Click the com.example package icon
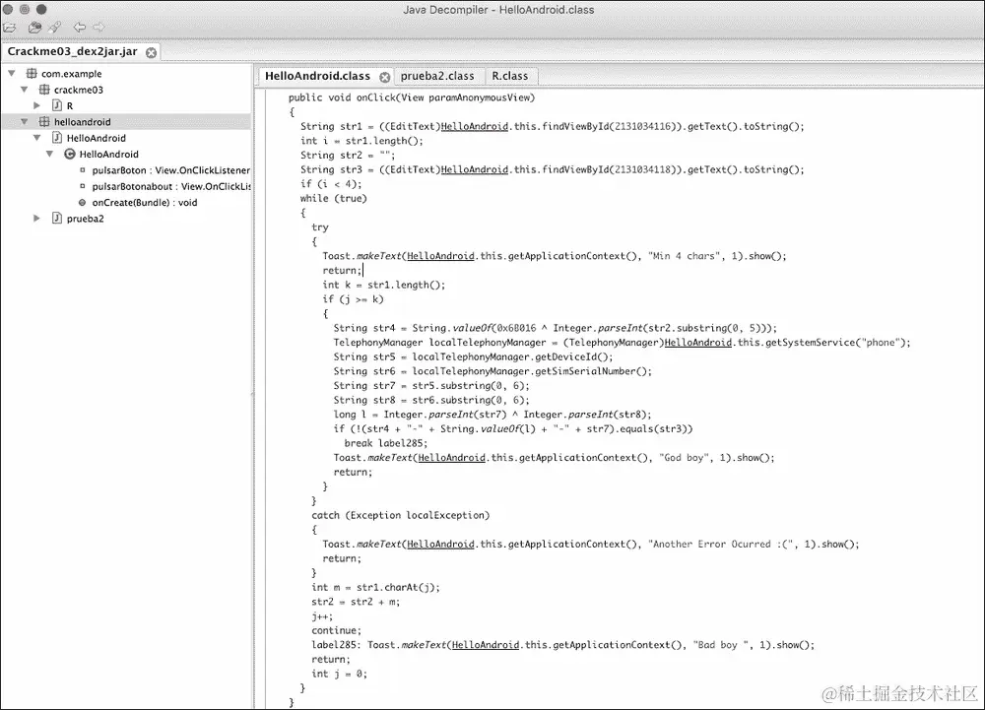 pos(31,74)
